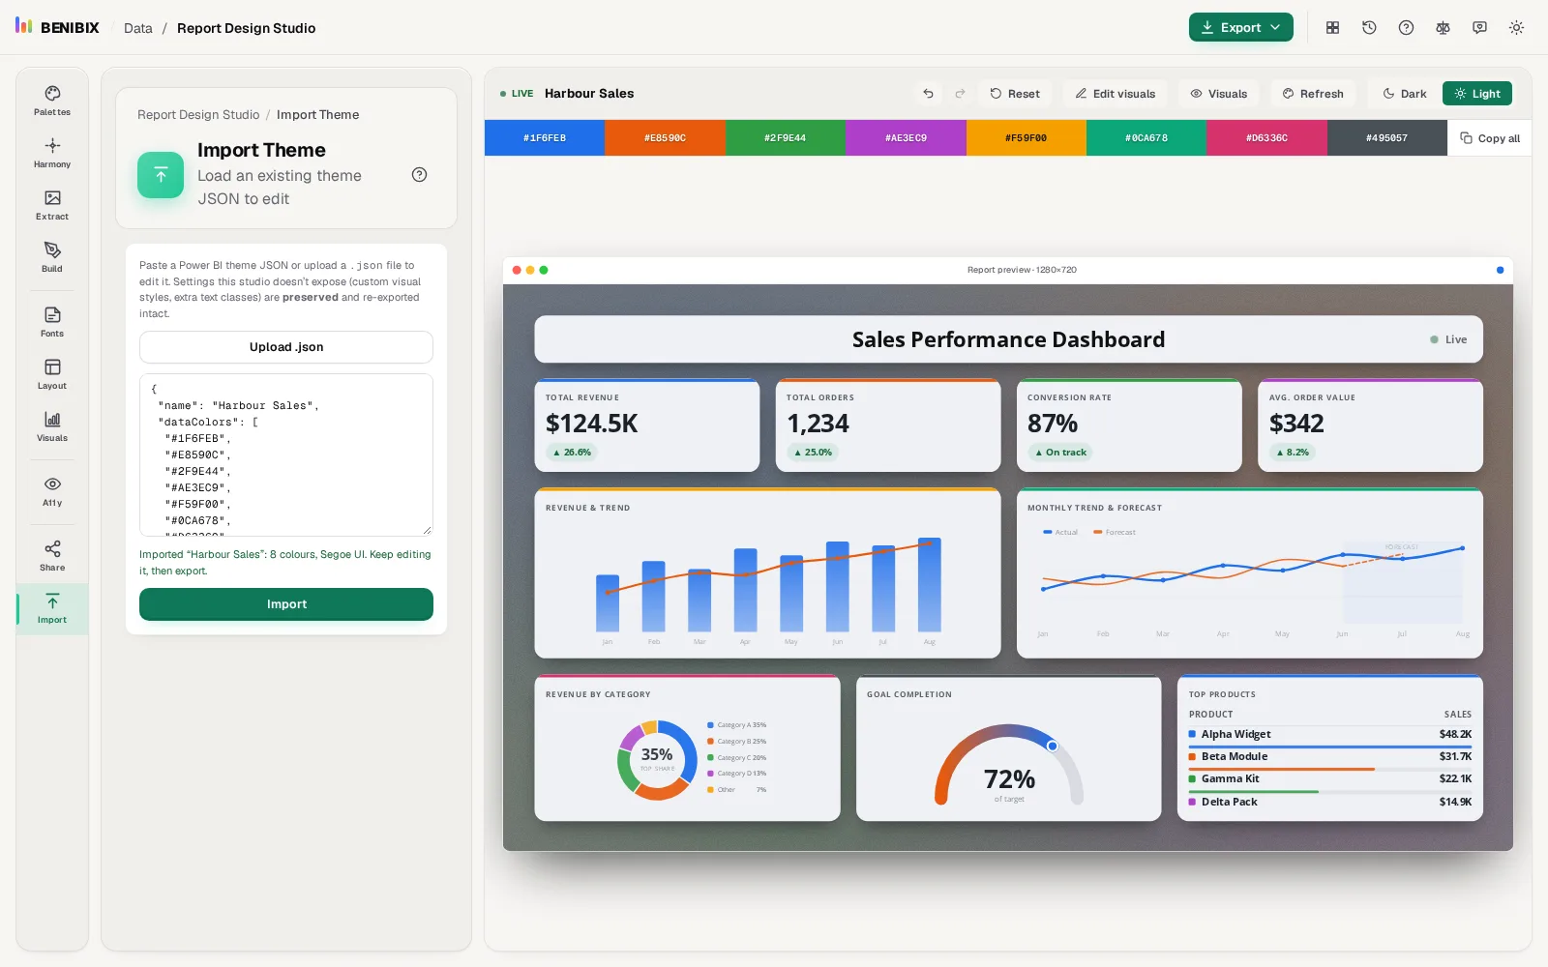
Task: Select the #D6336C pink swatch
Action: [1266, 138]
